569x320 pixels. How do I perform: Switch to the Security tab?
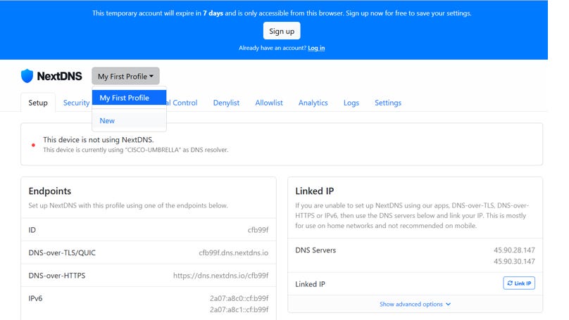point(76,103)
